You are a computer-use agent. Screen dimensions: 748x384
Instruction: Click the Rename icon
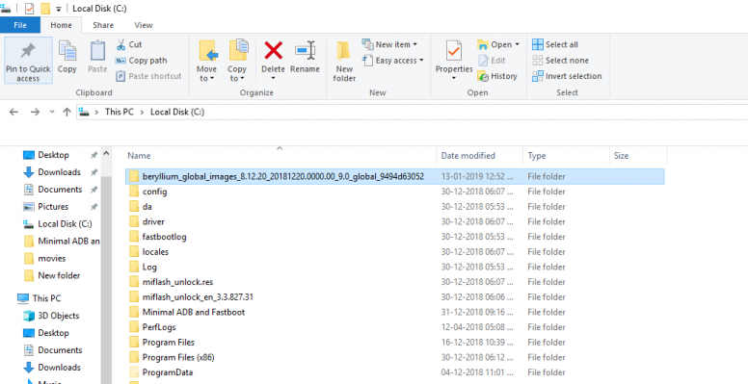(x=305, y=50)
